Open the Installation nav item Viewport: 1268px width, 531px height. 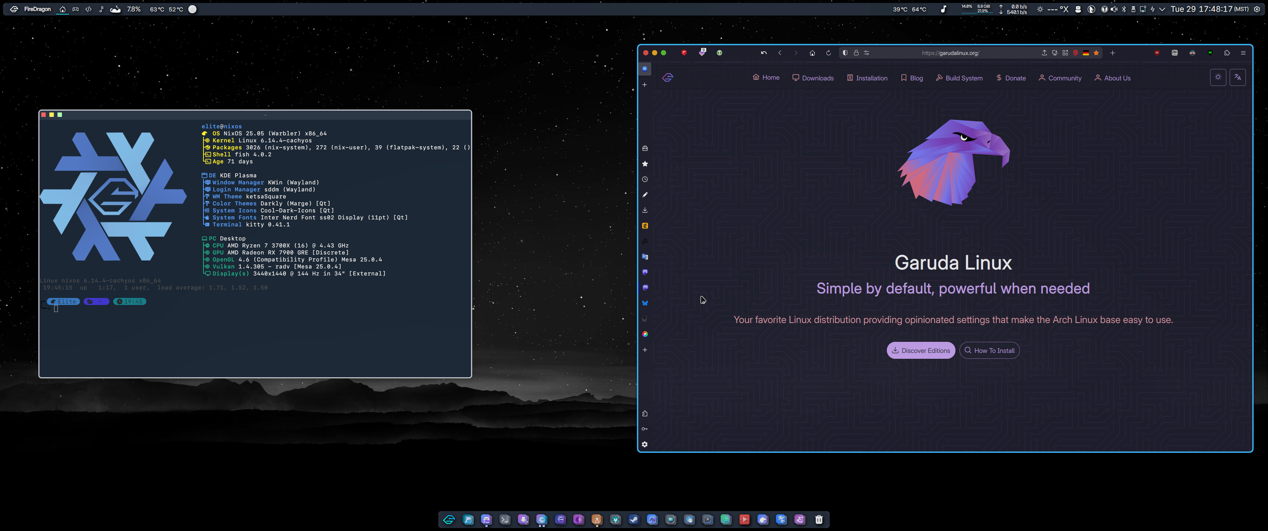(867, 78)
